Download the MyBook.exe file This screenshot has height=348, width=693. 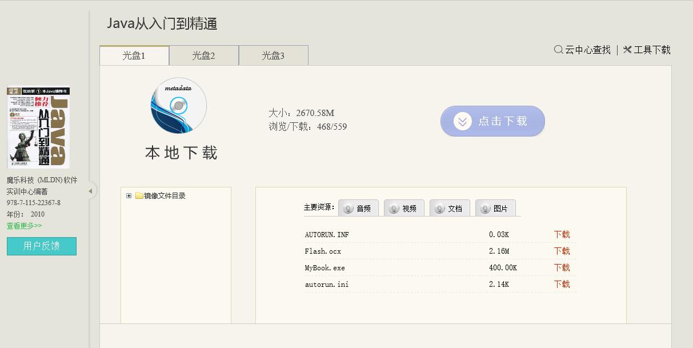(562, 268)
